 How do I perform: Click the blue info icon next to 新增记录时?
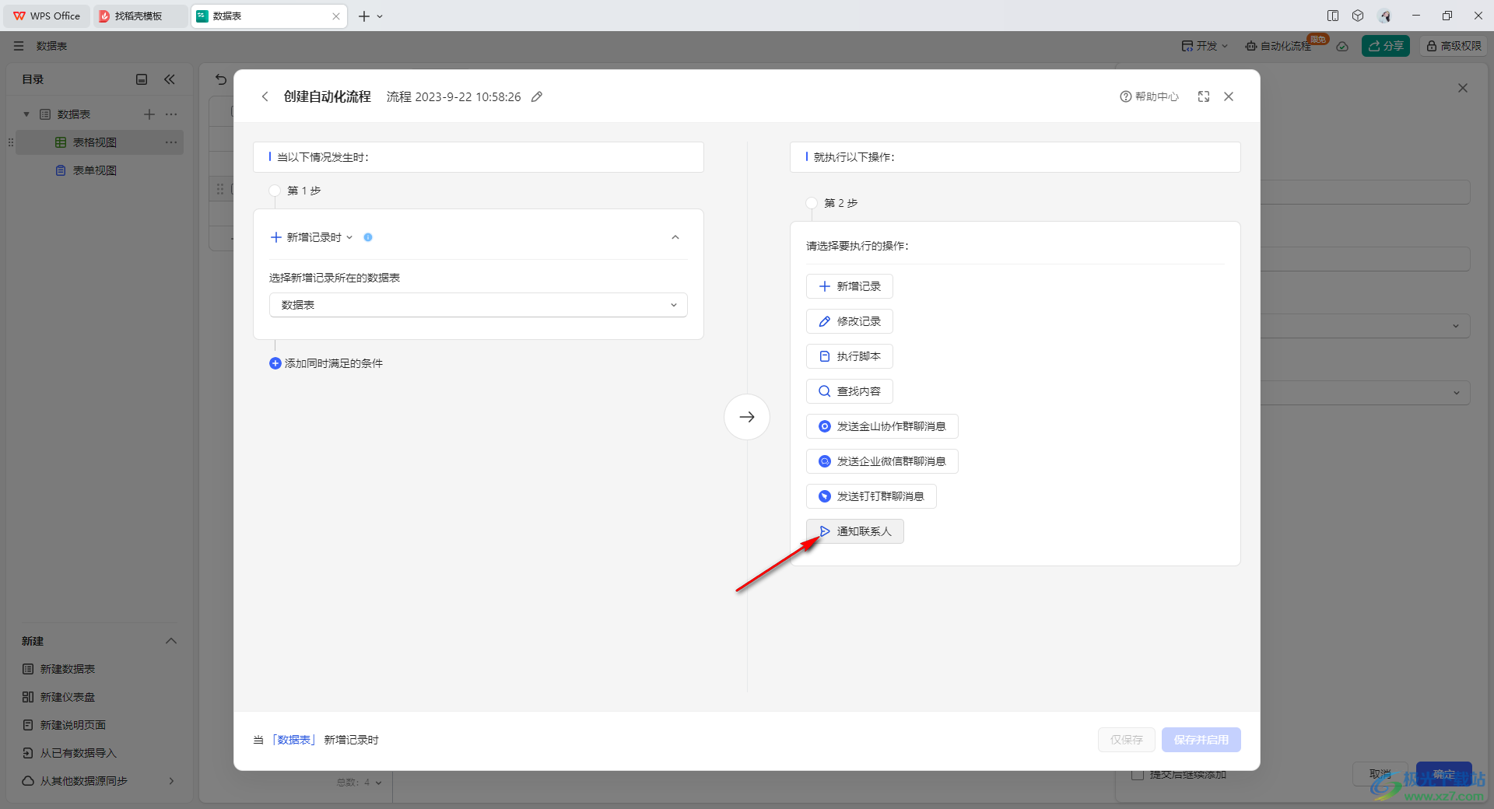point(368,237)
